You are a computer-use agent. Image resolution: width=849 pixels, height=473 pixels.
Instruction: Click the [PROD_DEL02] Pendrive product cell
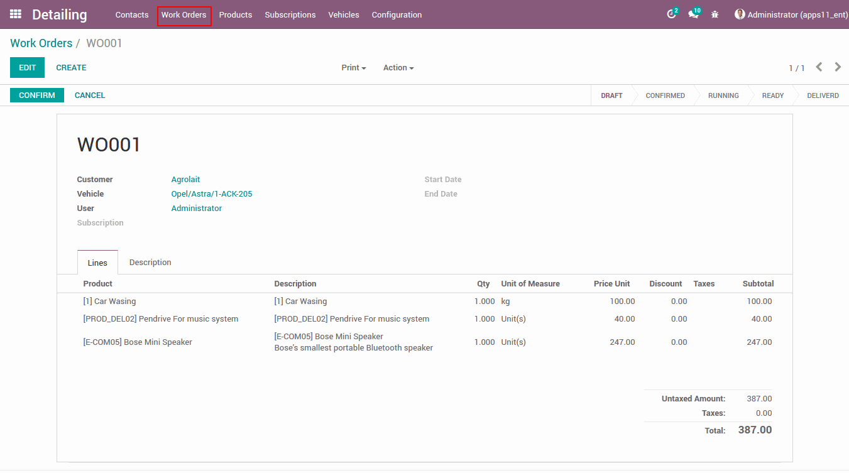pos(161,319)
